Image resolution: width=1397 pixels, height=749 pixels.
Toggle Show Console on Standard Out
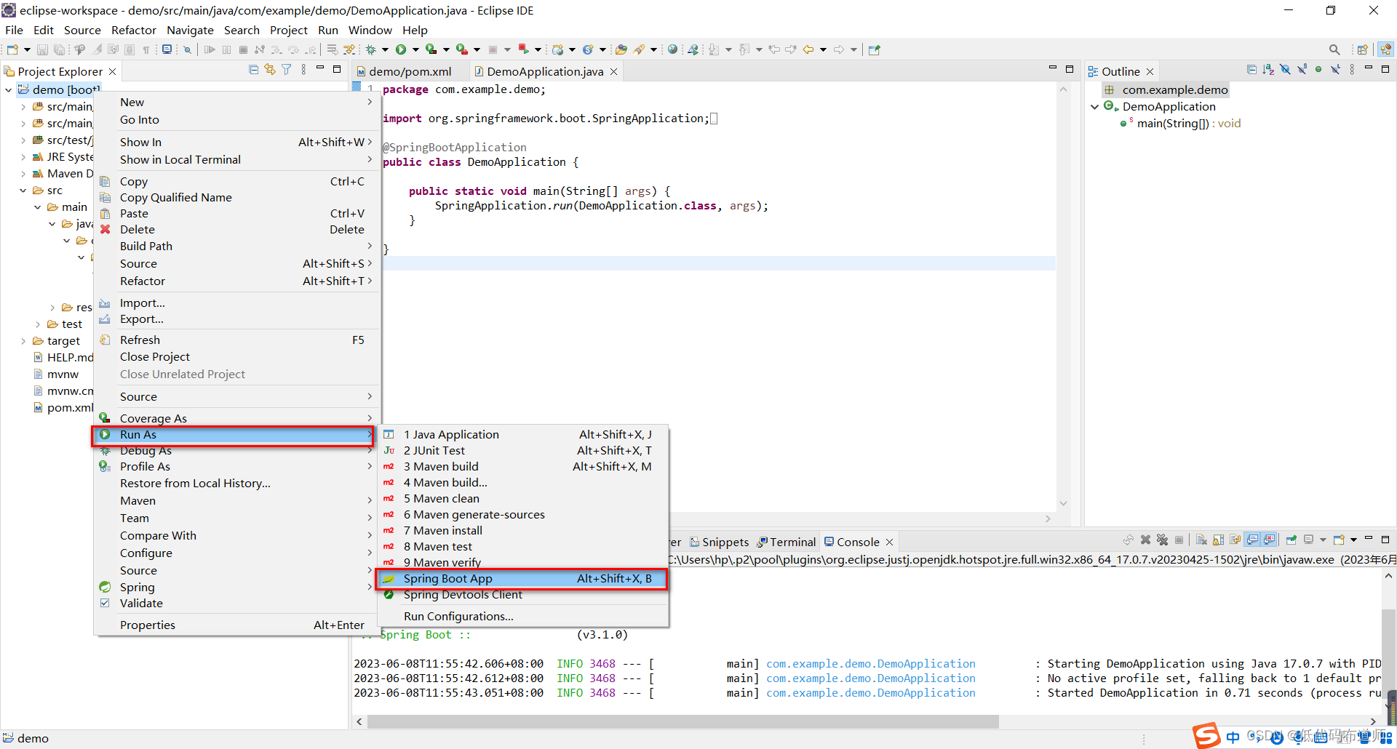point(1252,540)
